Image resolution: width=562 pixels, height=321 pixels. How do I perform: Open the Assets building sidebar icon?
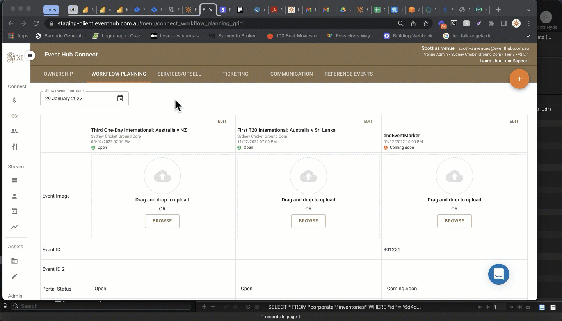point(14,261)
